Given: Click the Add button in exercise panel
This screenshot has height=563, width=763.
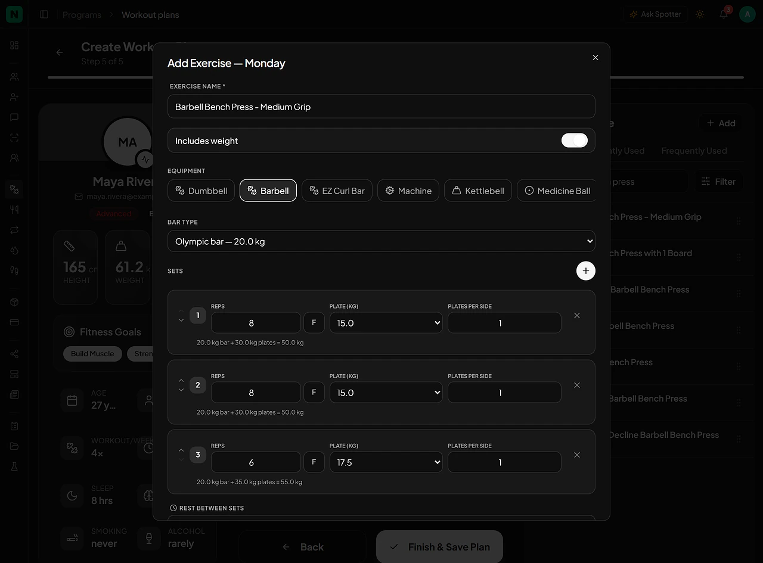Looking at the screenshot, I should [721, 123].
